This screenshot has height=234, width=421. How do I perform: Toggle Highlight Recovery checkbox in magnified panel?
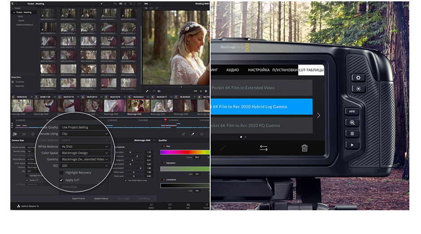point(61,173)
